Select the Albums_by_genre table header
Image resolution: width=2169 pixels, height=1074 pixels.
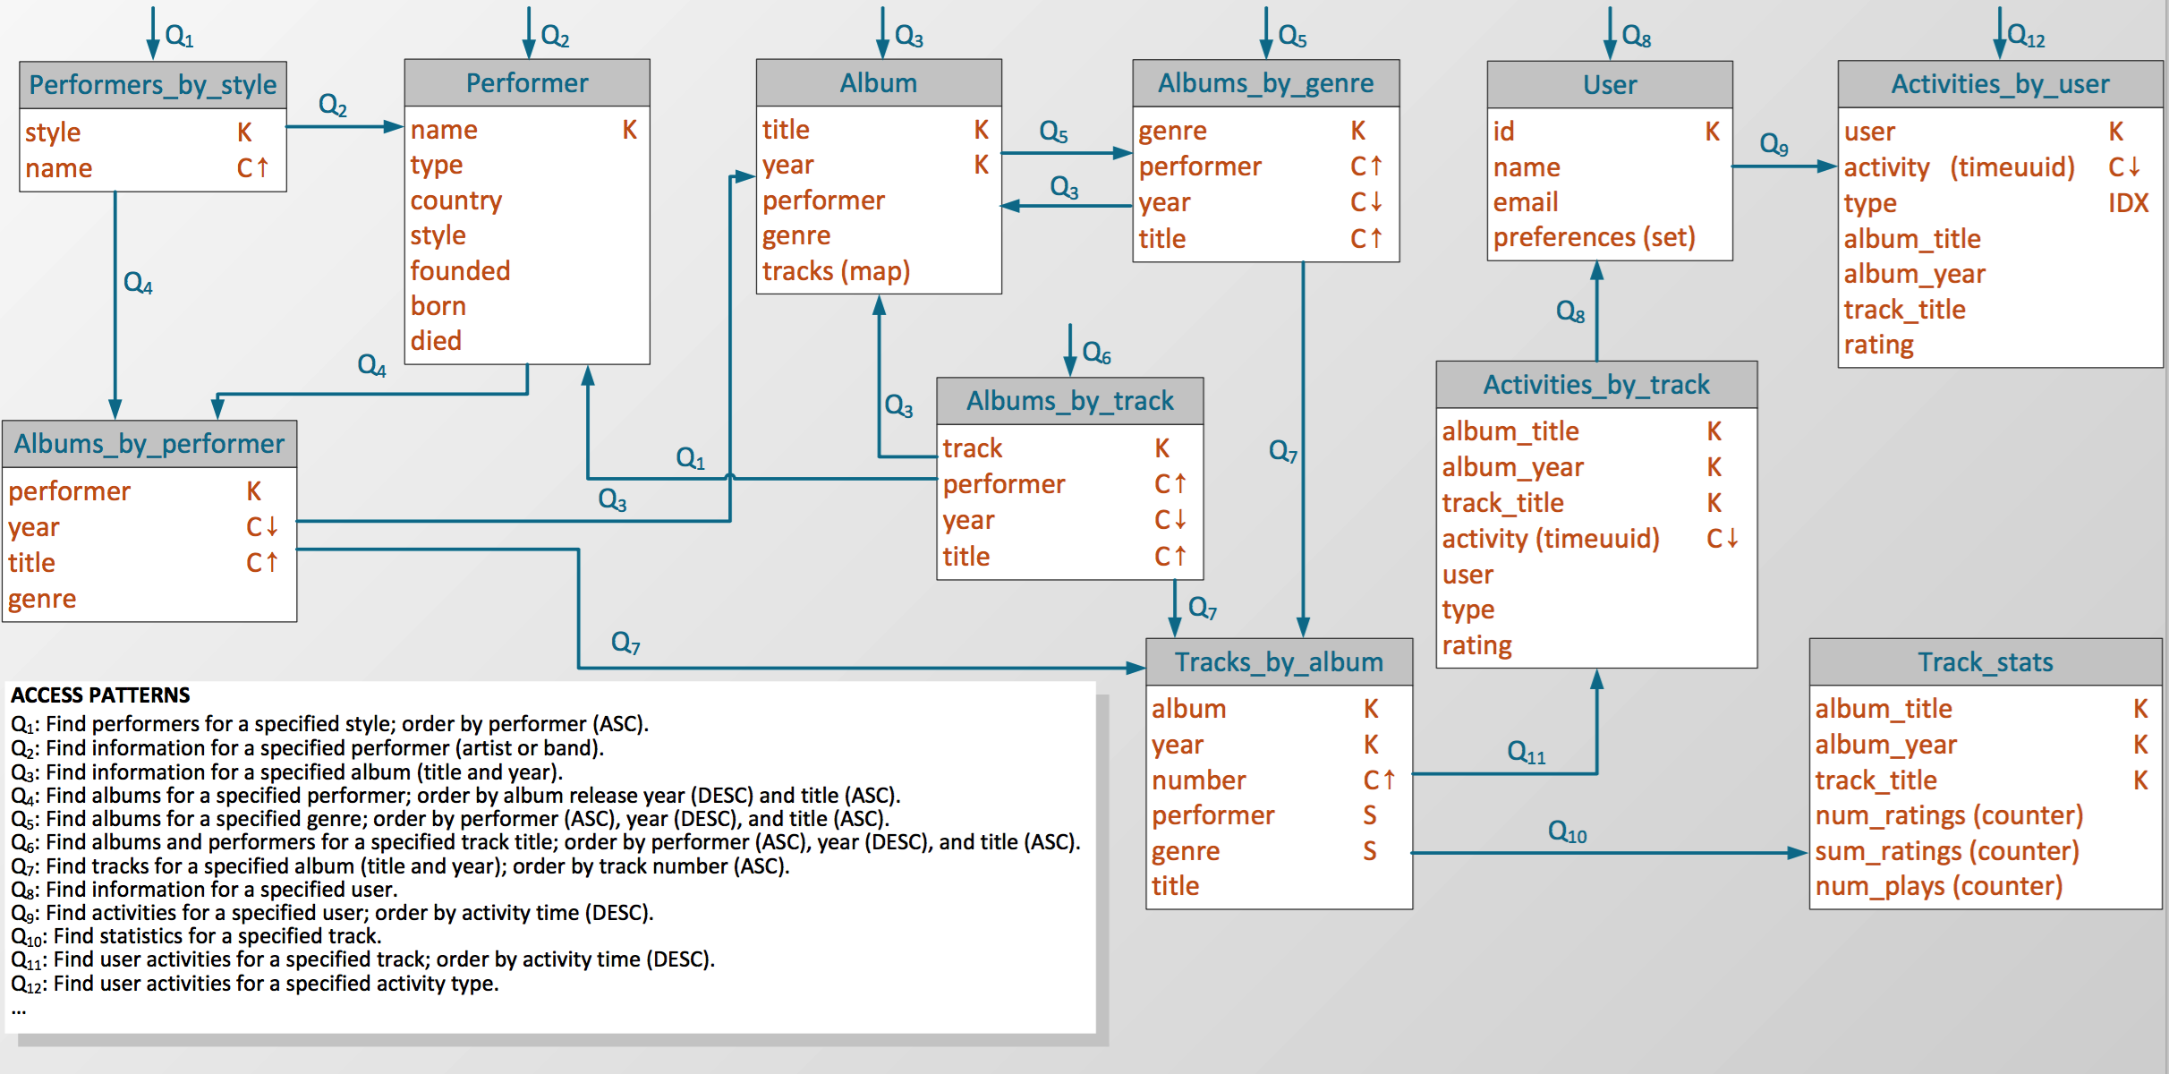[1265, 83]
